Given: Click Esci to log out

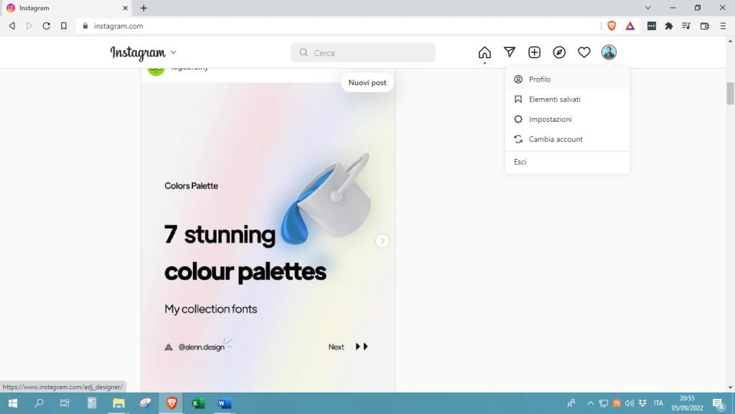Looking at the screenshot, I should tap(520, 162).
